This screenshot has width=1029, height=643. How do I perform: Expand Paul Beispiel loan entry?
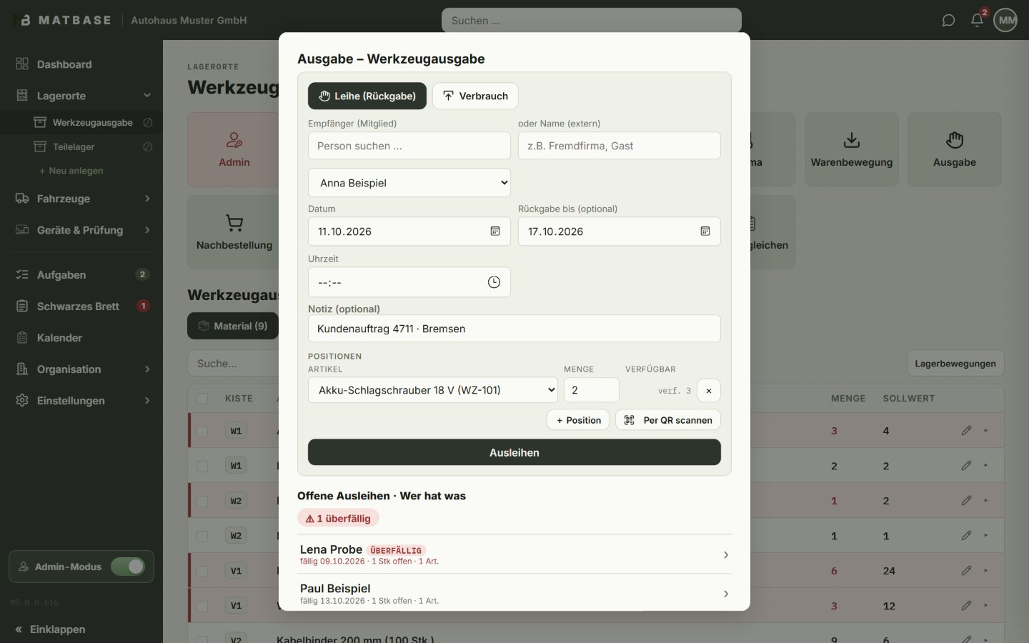pos(514,594)
